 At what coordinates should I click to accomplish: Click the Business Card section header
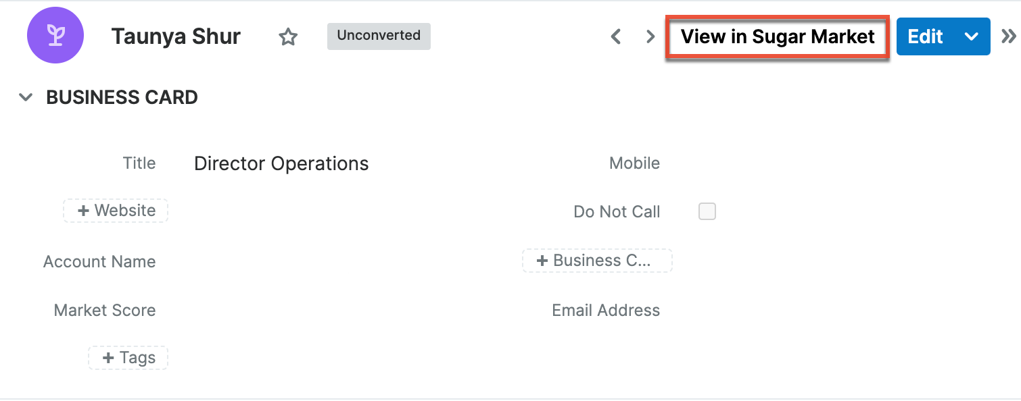[x=122, y=97]
